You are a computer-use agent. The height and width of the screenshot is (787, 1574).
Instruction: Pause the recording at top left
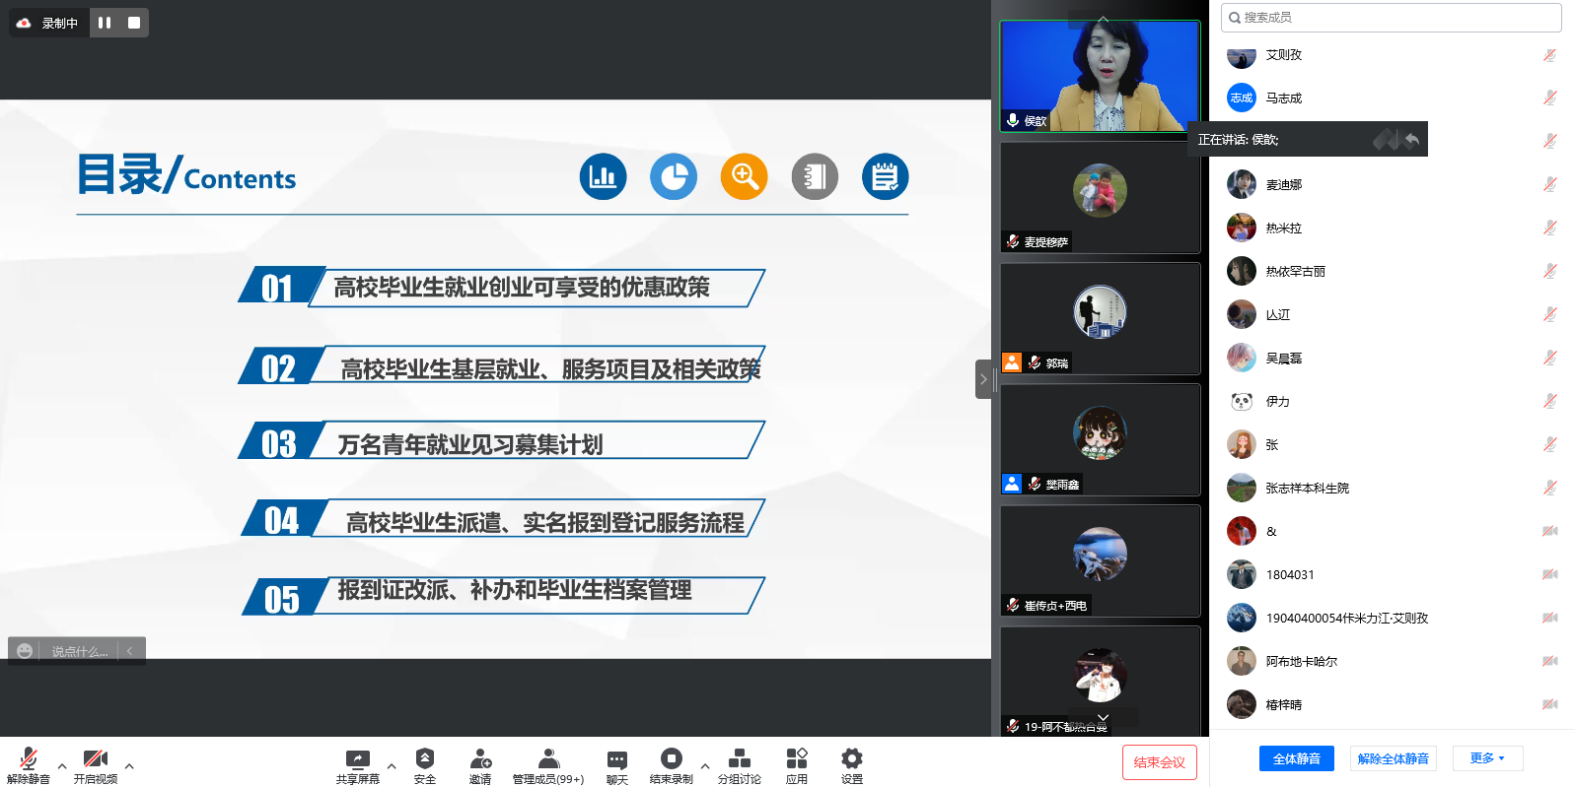(105, 23)
